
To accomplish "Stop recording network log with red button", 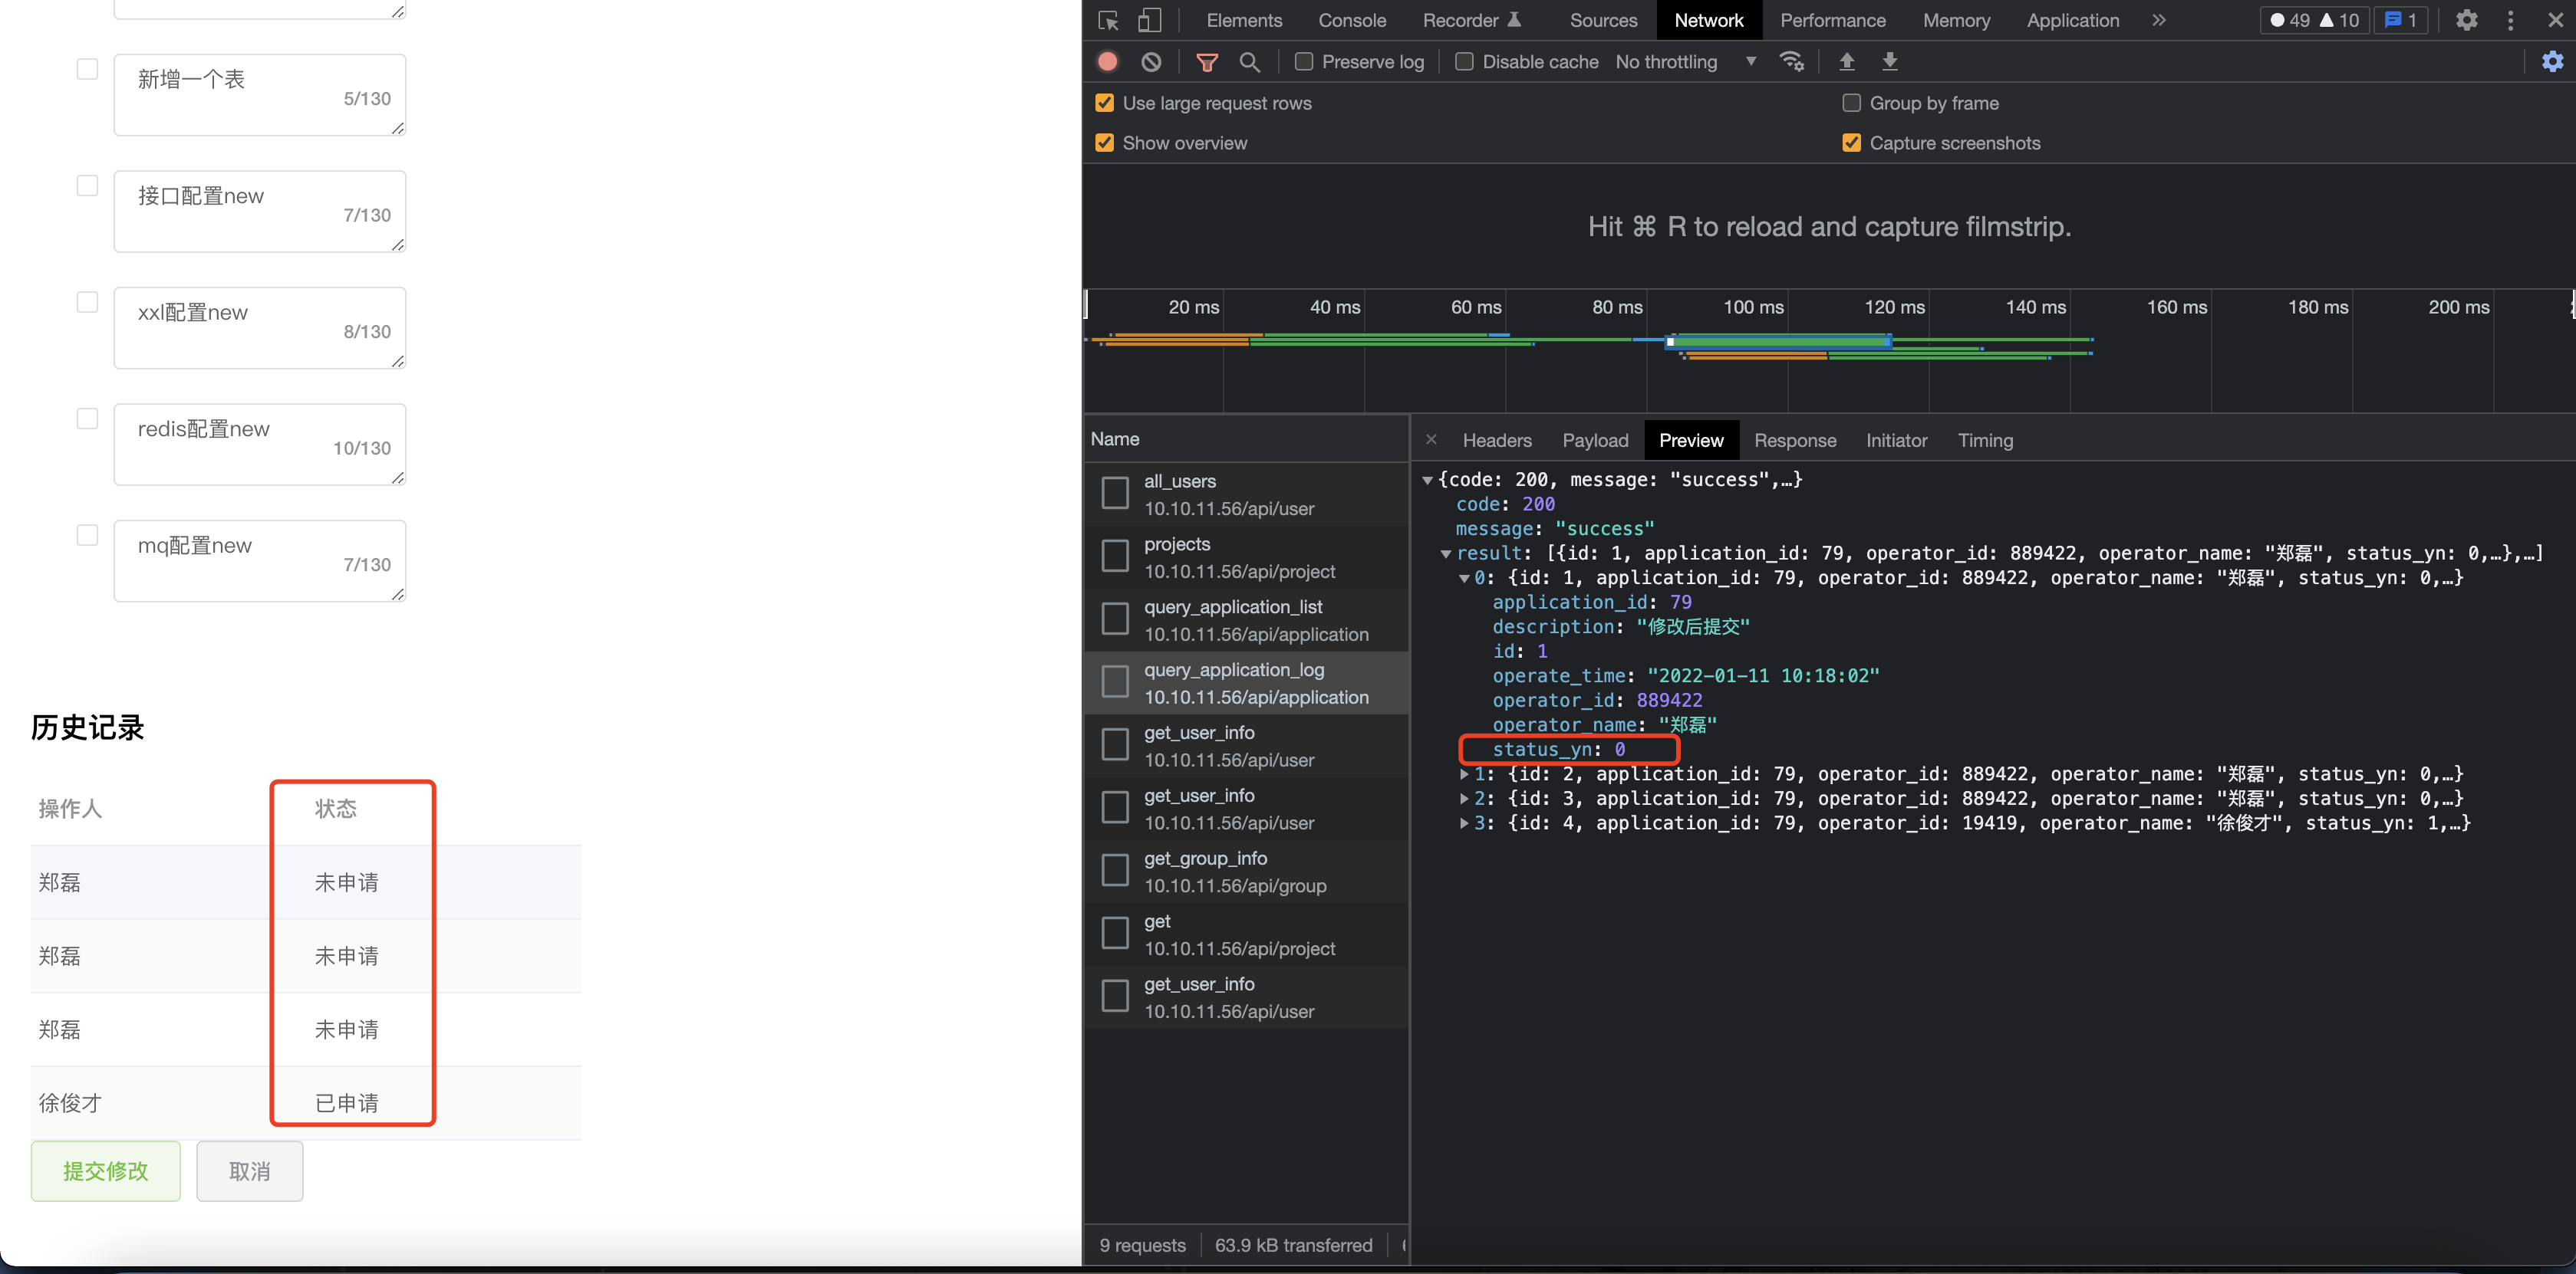I will coord(1107,62).
